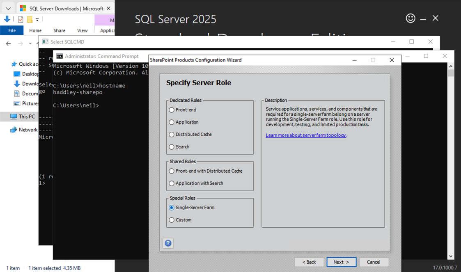The width and height of the screenshot is (461, 272).
Task: Click the SQL Server installer feedback smiley
Action: pyautogui.click(x=411, y=18)
